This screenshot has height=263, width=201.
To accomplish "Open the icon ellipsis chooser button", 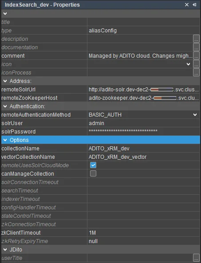I will point(196,64).
